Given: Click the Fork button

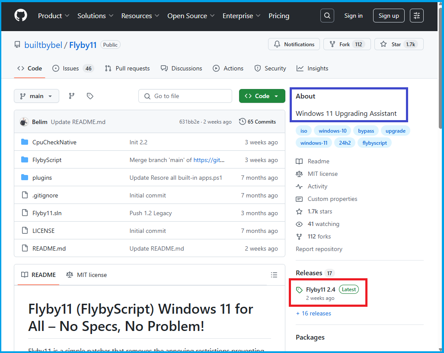Looking at the screenshot, I should click(347, 44).
